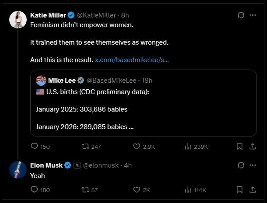Share Elon Musk's reply
Image resolution: width=267 pixels, height=203 pixels.
[x=252, y=190]
